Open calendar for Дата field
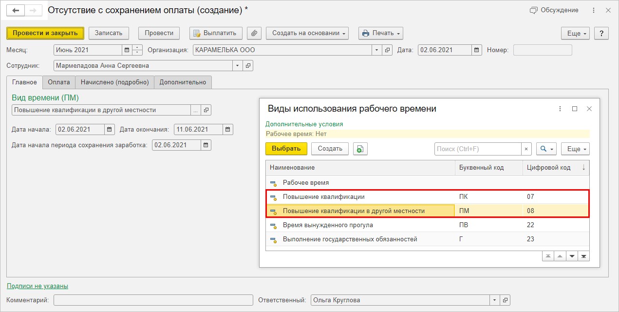Screen dimensions: 619x312 (x=477, y=50)
